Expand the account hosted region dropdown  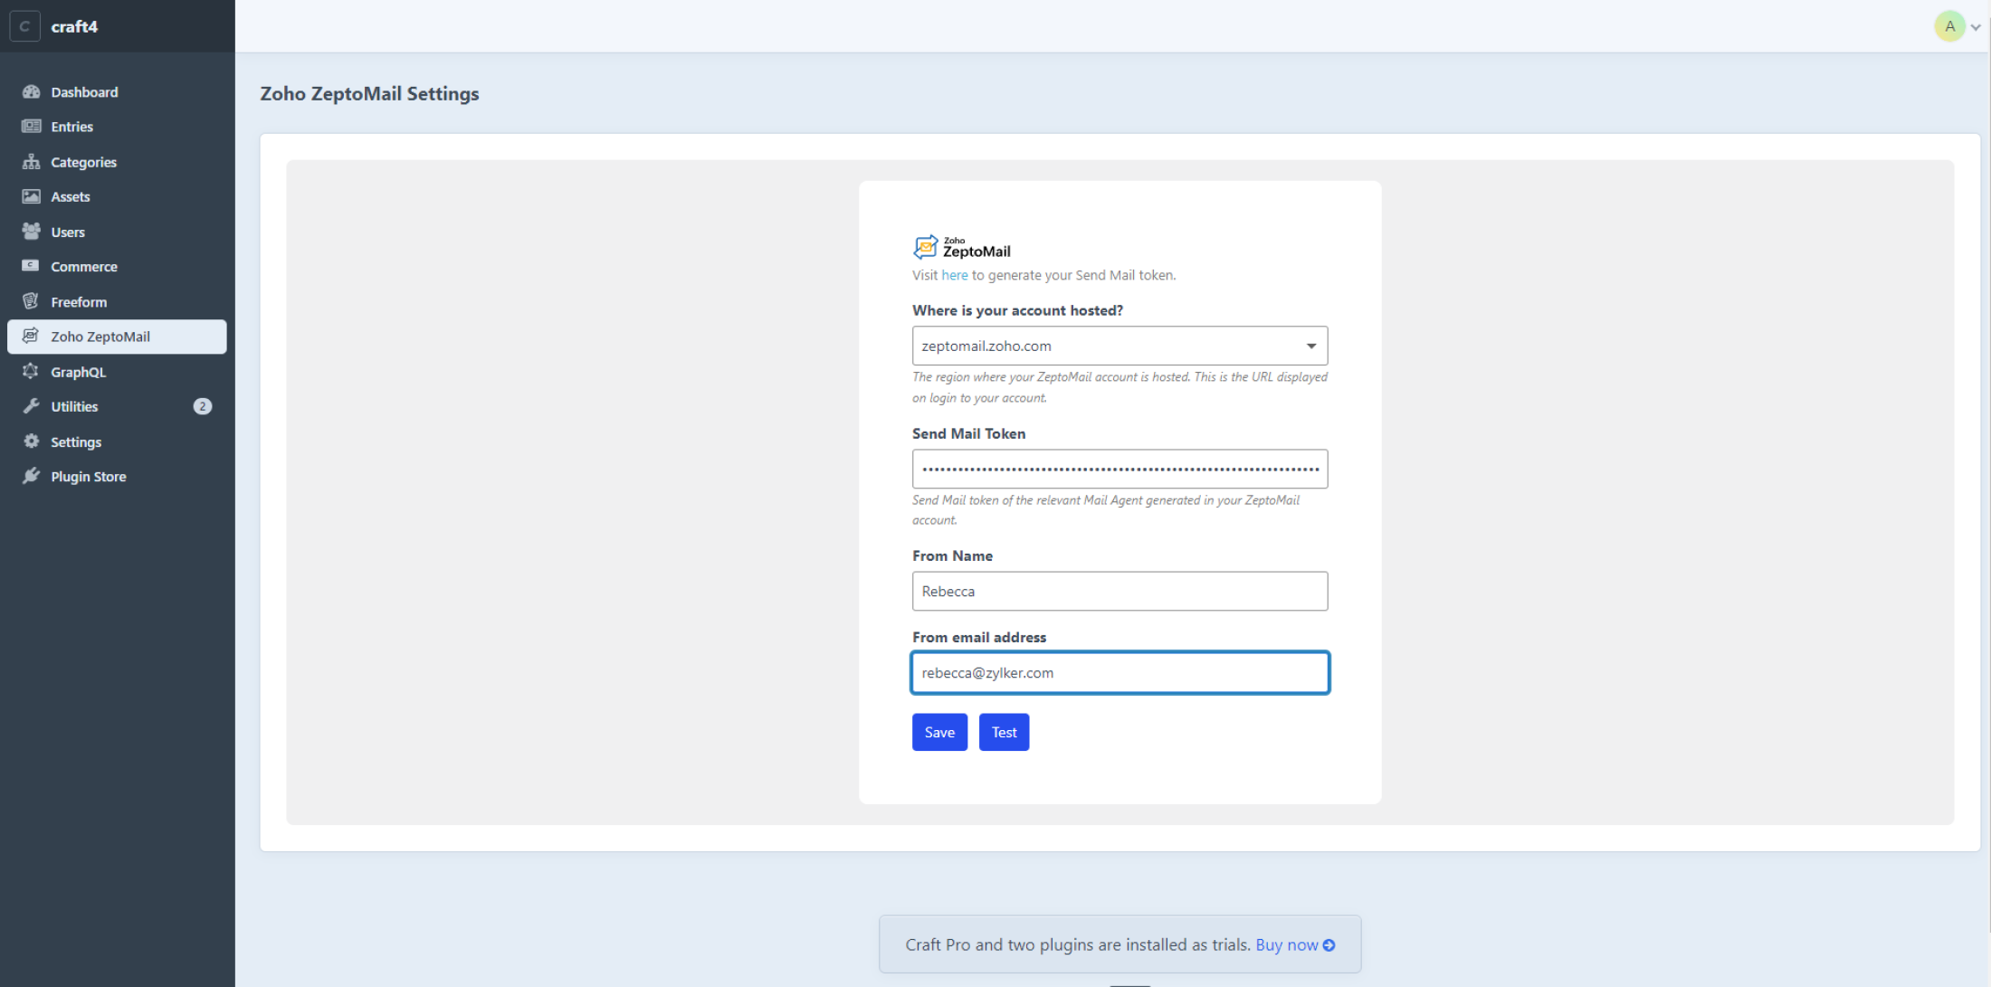coord(1119,346)
